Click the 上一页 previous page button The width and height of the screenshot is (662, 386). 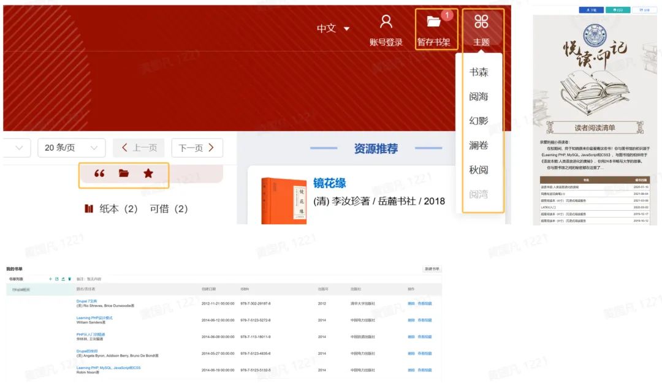[x=139, y=148]
